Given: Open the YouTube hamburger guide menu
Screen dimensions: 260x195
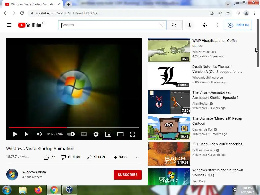Looking at the screenshot, I should (9, 25).
